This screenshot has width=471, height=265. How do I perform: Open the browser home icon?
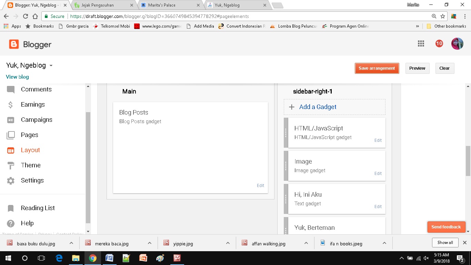tap(35, 16)
